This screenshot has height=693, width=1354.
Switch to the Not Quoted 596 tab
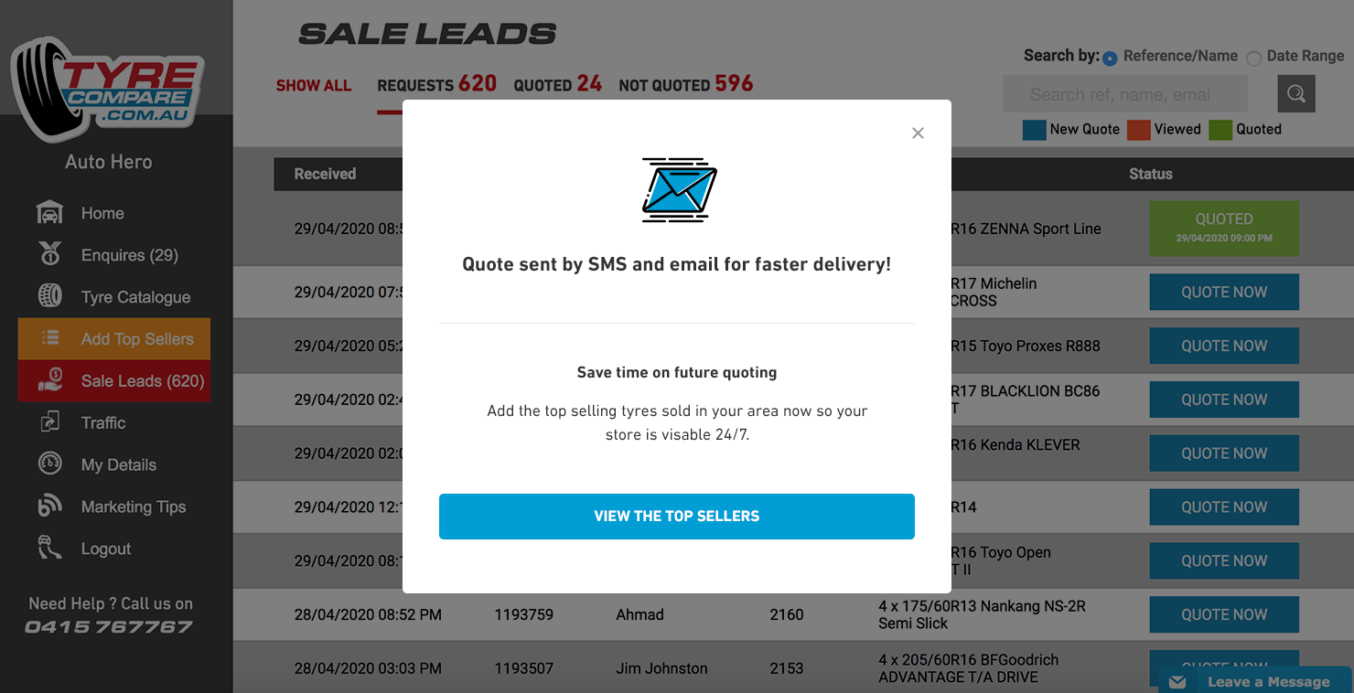686,84
